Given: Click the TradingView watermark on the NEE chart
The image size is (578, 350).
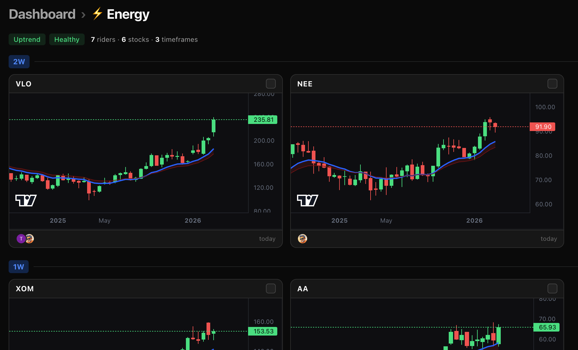Looking at the screenshot, I should (307, 200).
